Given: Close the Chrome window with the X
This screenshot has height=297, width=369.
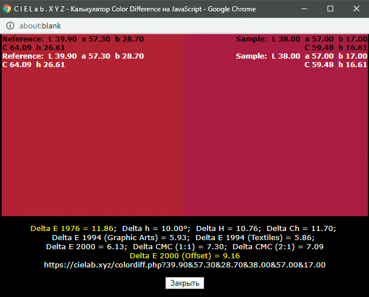Looking at the screenshot, I should 356,9.
